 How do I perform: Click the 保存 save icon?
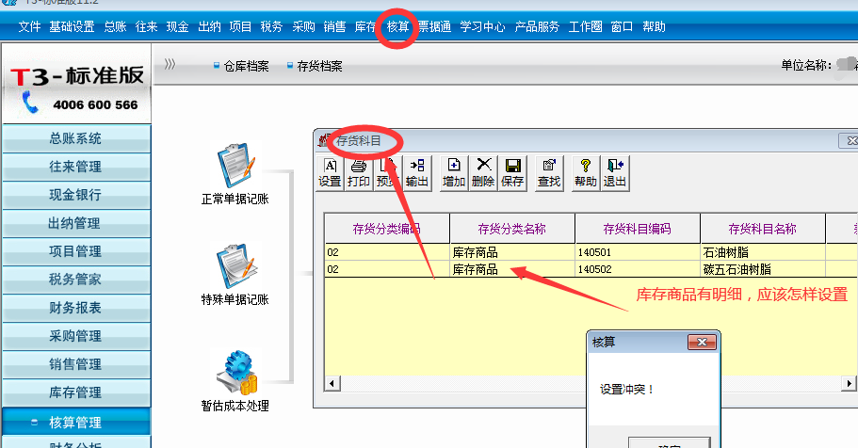point(512,173)
